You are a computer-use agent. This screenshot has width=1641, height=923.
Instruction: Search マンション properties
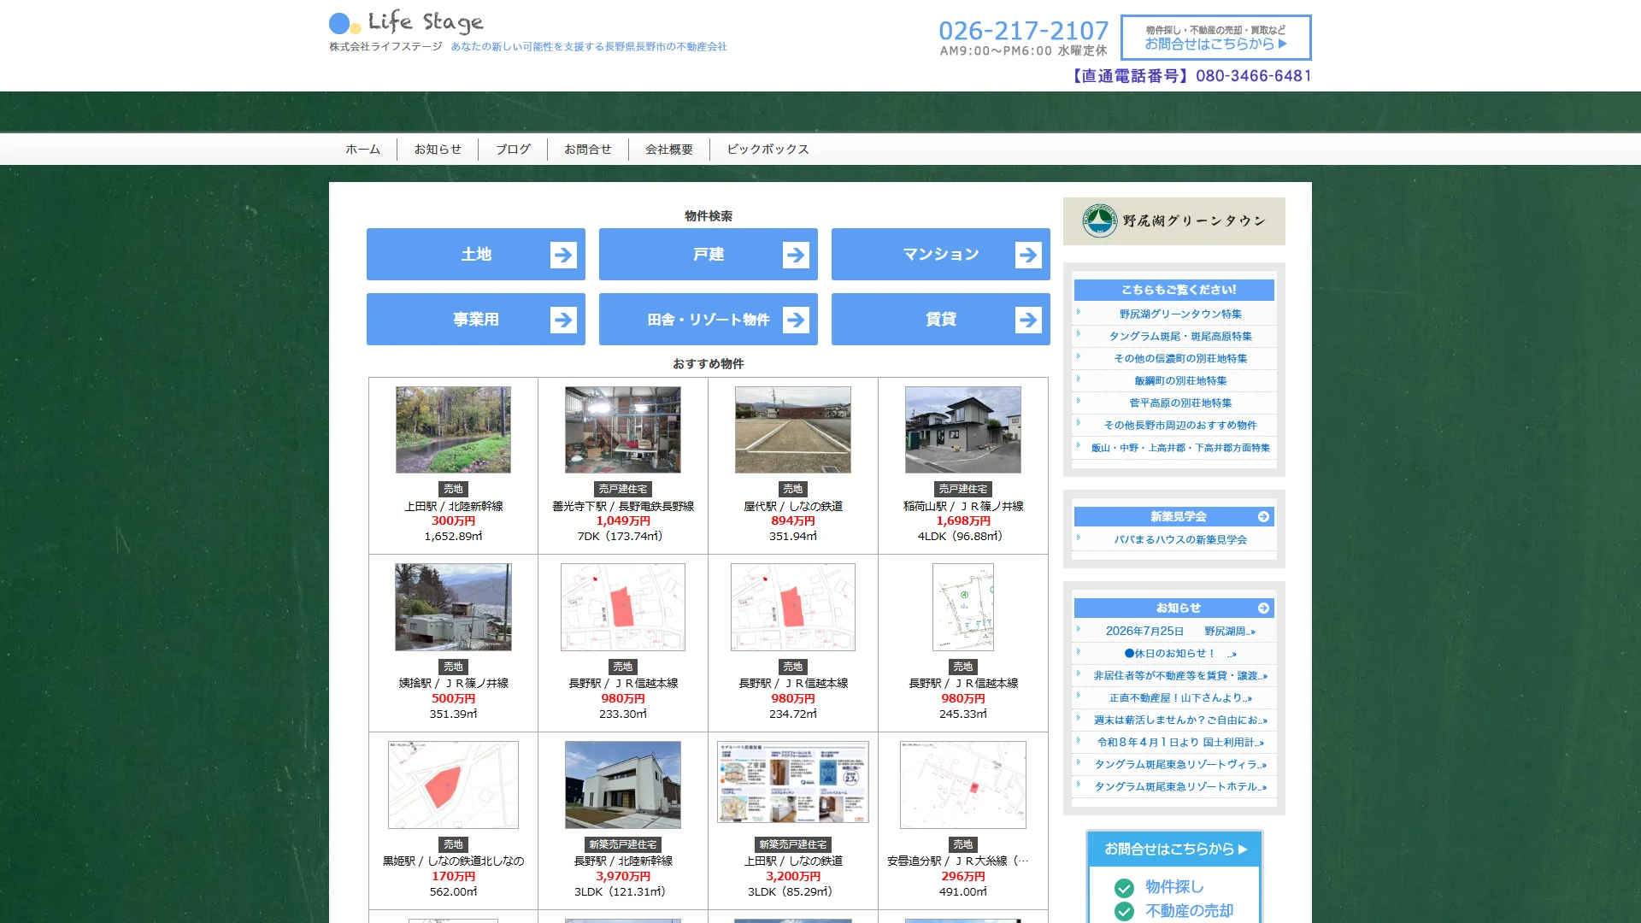(x=941, y=255)
